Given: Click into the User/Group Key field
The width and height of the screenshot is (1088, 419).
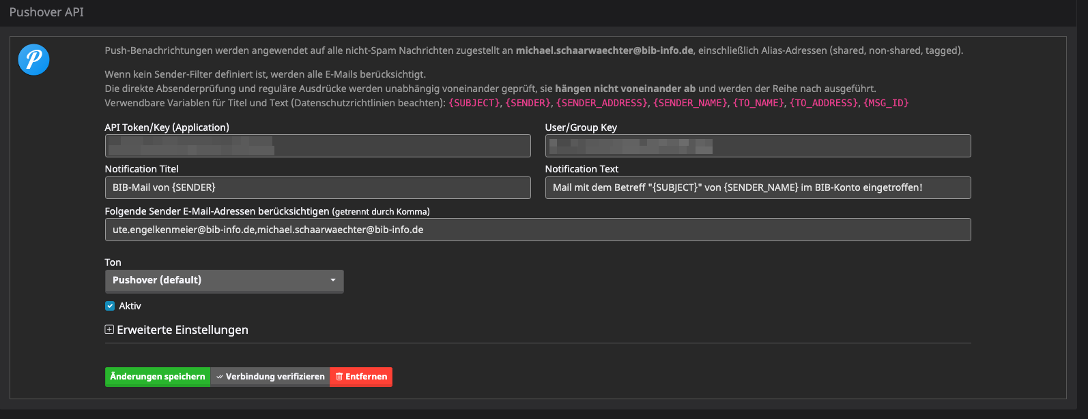Looking at the screenshot, I should click(758, 146).
